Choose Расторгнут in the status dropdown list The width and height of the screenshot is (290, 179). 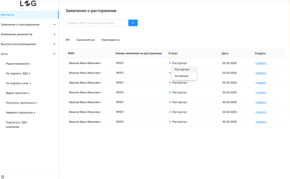click(184, 69)
